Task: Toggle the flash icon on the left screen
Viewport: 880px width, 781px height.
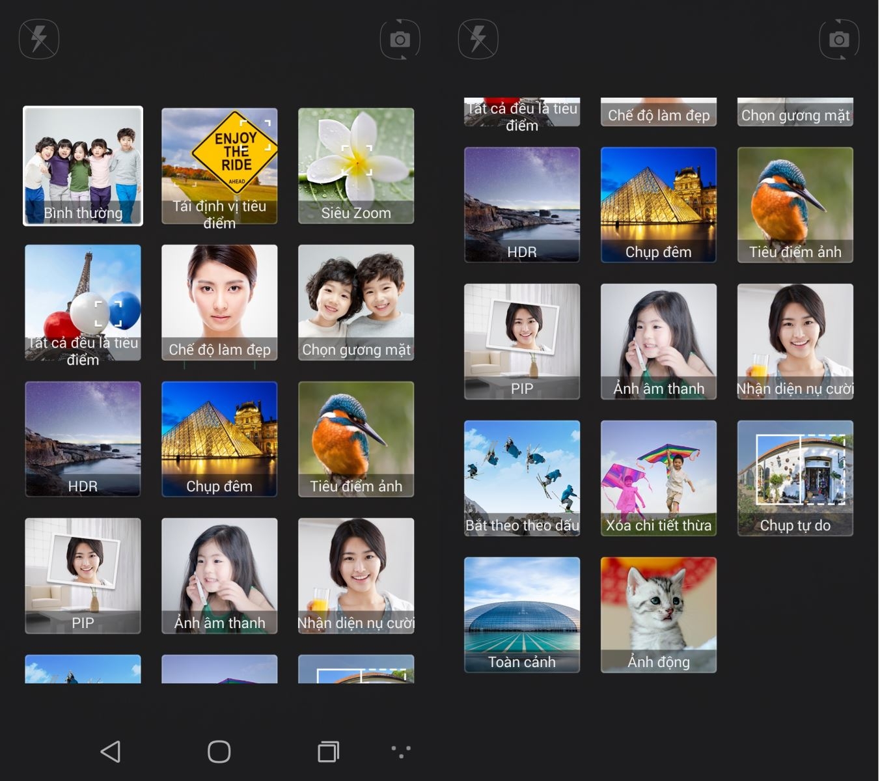Action: pos(39,39)
